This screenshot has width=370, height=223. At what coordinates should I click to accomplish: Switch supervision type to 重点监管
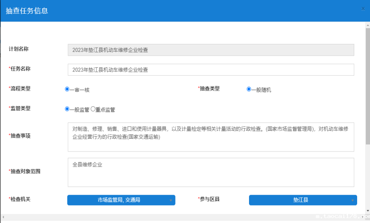coord(93,109)
